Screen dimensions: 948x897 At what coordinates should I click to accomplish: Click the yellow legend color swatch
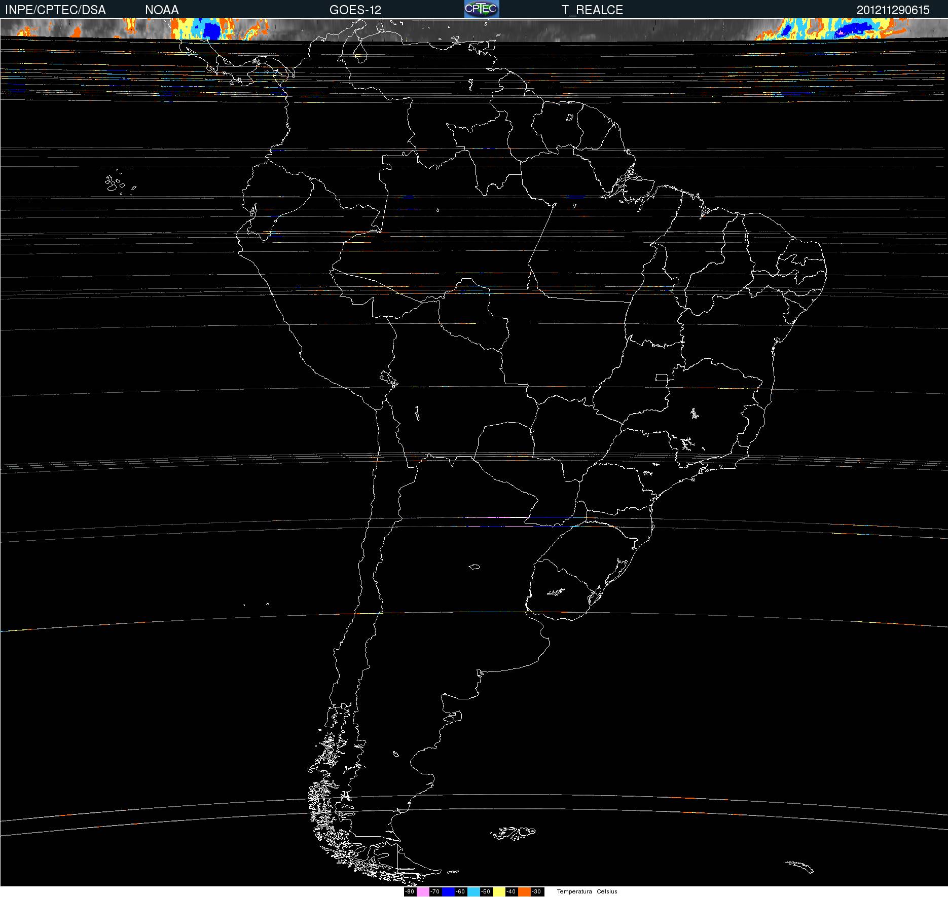click(x=499, y=892)
